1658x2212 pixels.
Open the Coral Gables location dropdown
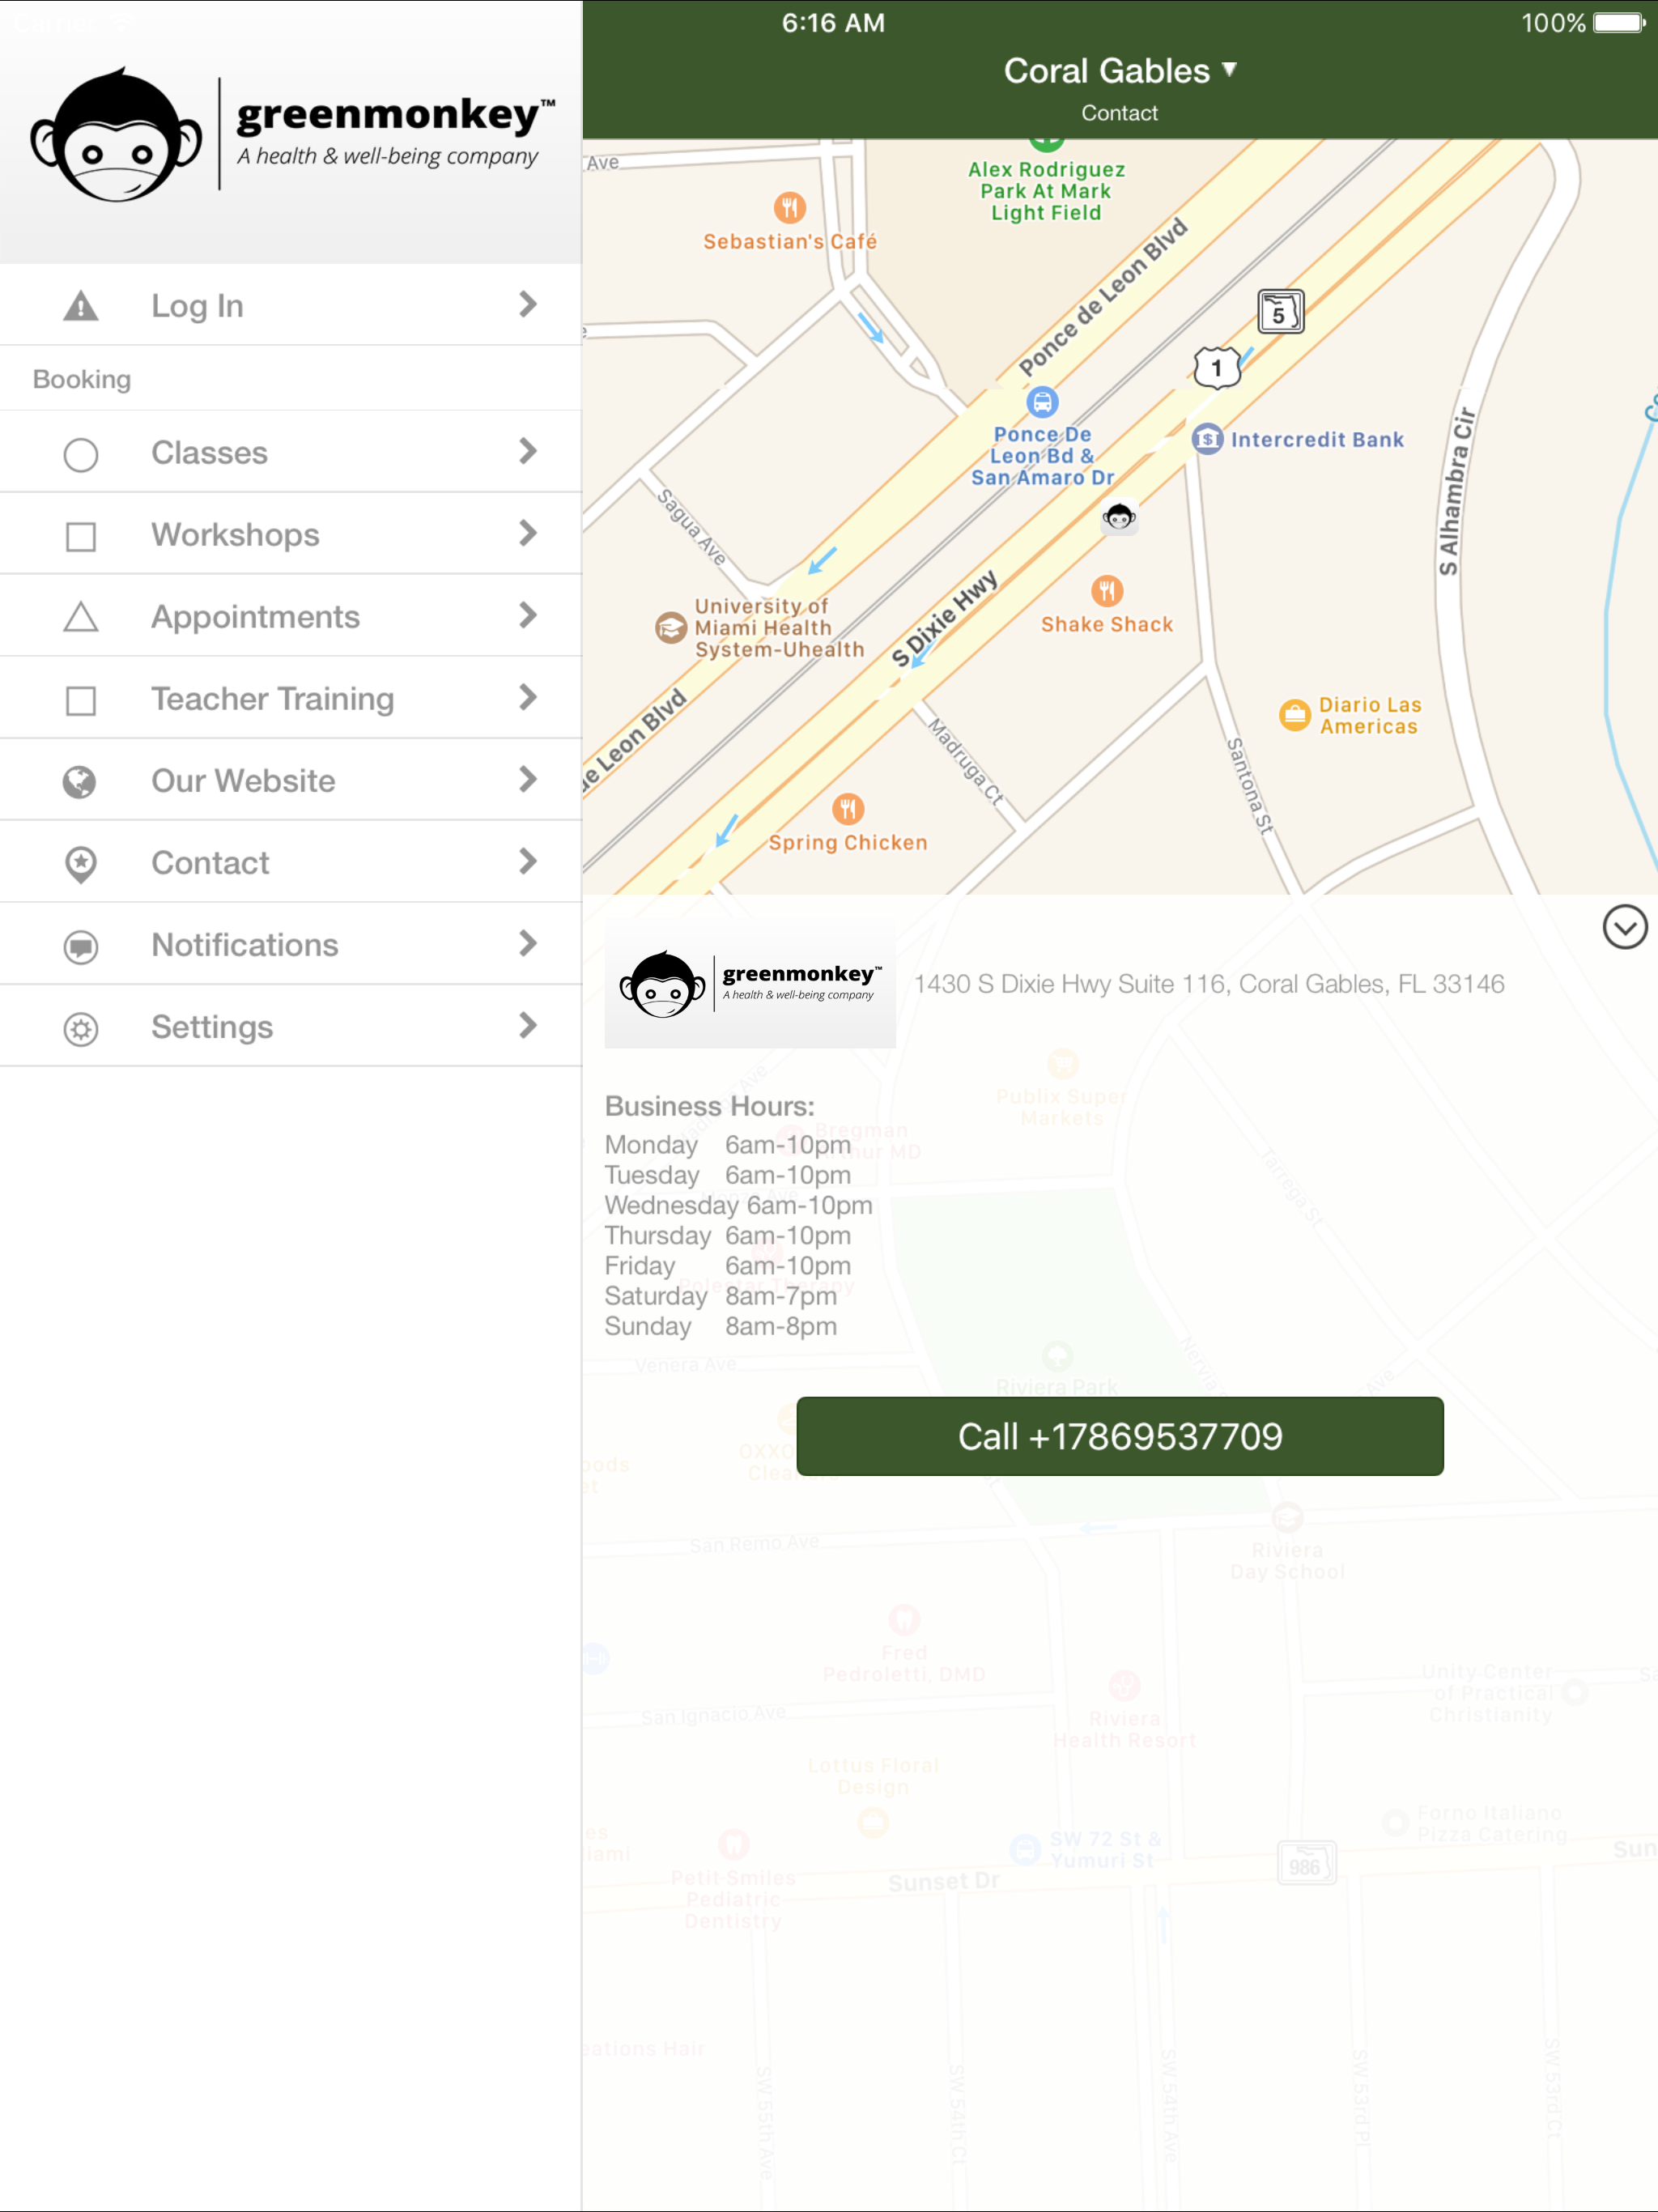point(1120,71)
